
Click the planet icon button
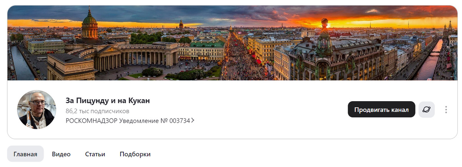427,110
